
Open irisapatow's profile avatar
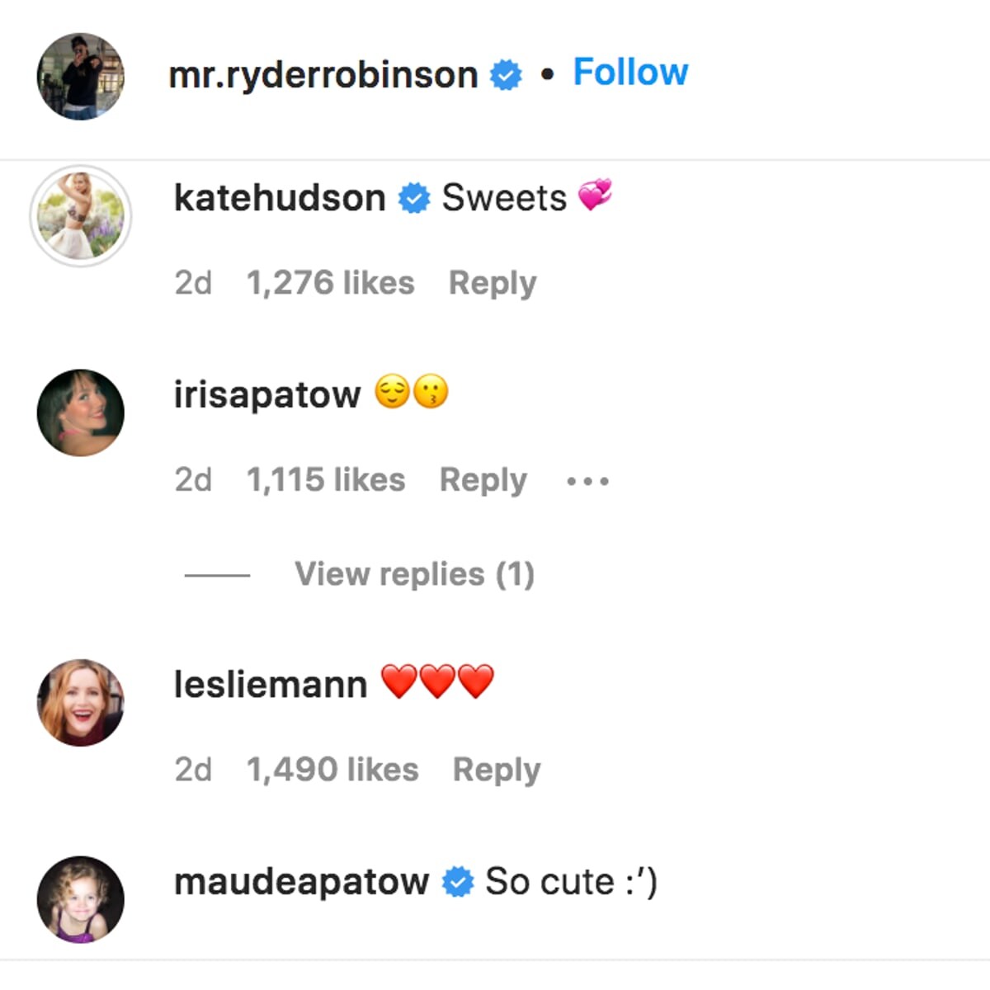click(80, 412)
